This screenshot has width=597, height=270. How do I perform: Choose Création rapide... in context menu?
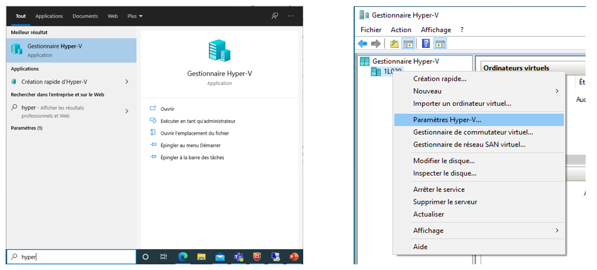click(x=479, y=79)
